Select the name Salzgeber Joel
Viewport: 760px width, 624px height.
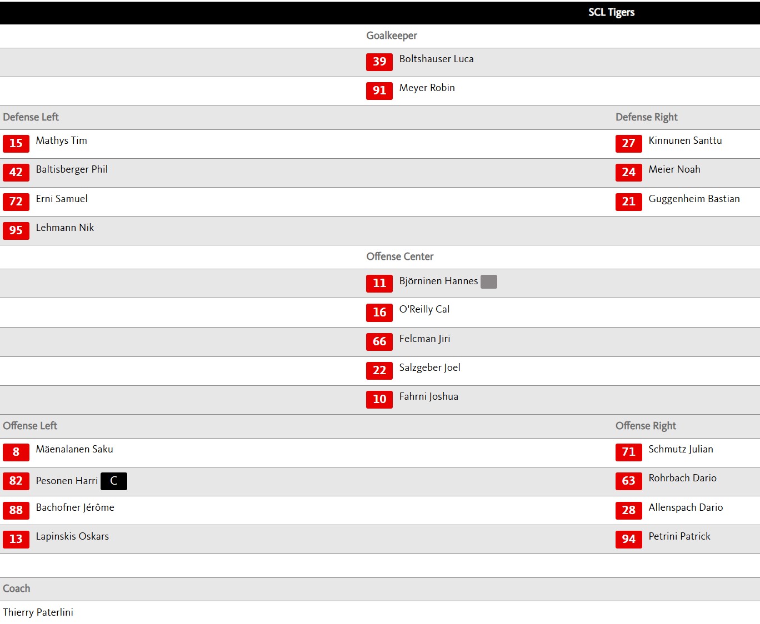pos(429,368)
